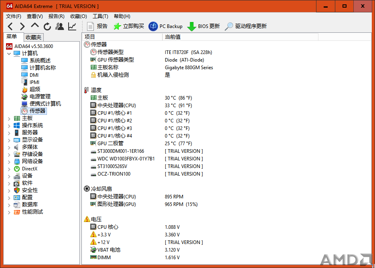375x268 pixels.
Task: Expand the 多媒体 tree node
Action: [x=9, y=147]
